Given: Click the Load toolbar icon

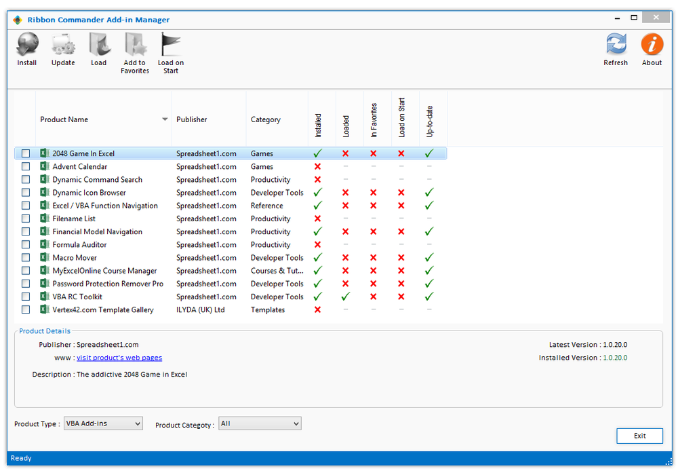Looking at the screenshot, I should (x=99, y=45).
